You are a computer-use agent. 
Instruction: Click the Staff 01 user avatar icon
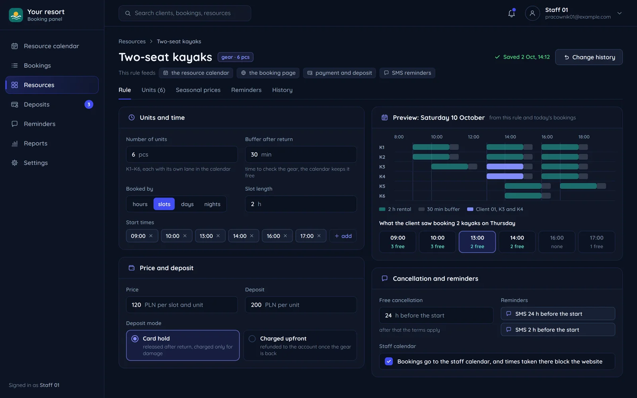[x=532, y=13]
